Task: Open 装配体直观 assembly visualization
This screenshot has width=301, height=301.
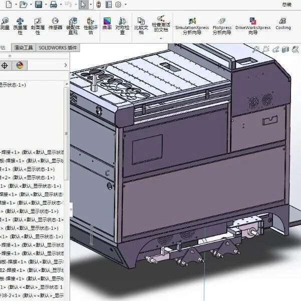Action: coord(73,26)
